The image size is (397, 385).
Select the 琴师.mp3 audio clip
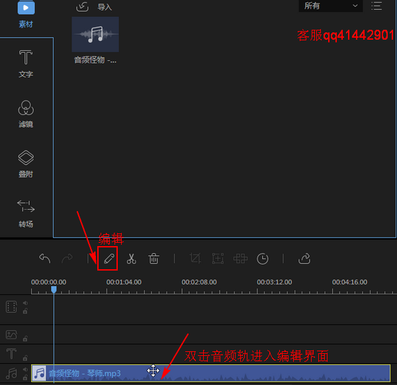click(x=210, y=373)
